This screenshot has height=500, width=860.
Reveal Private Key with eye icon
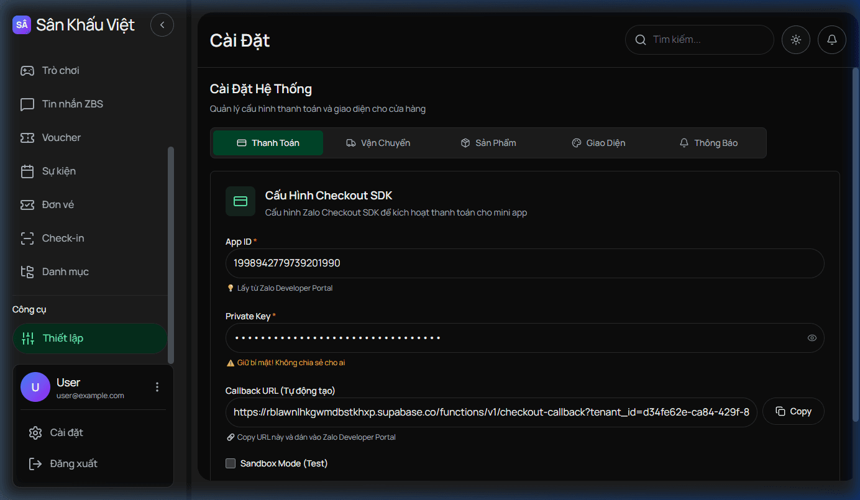click(x=812, y=338)
